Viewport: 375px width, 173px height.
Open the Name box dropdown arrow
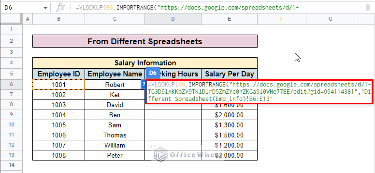45,8
